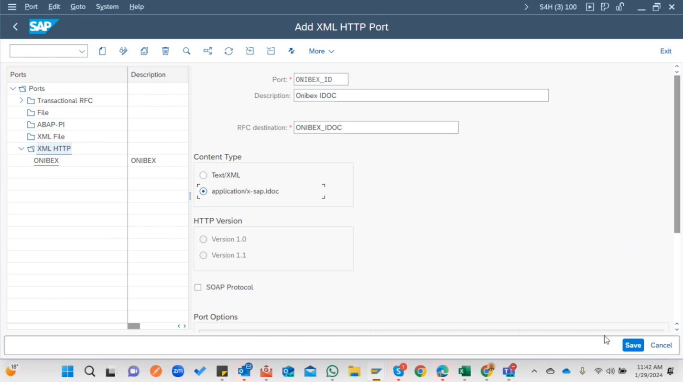The width and height of the screenshot is (683, 382).
Task: Click the Ports column header
Action: pyautogui.click(x=67, y=74)
